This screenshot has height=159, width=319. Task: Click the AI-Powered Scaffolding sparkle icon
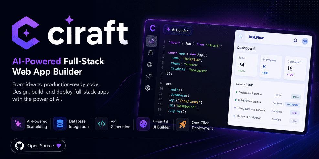tap(18, 124)
